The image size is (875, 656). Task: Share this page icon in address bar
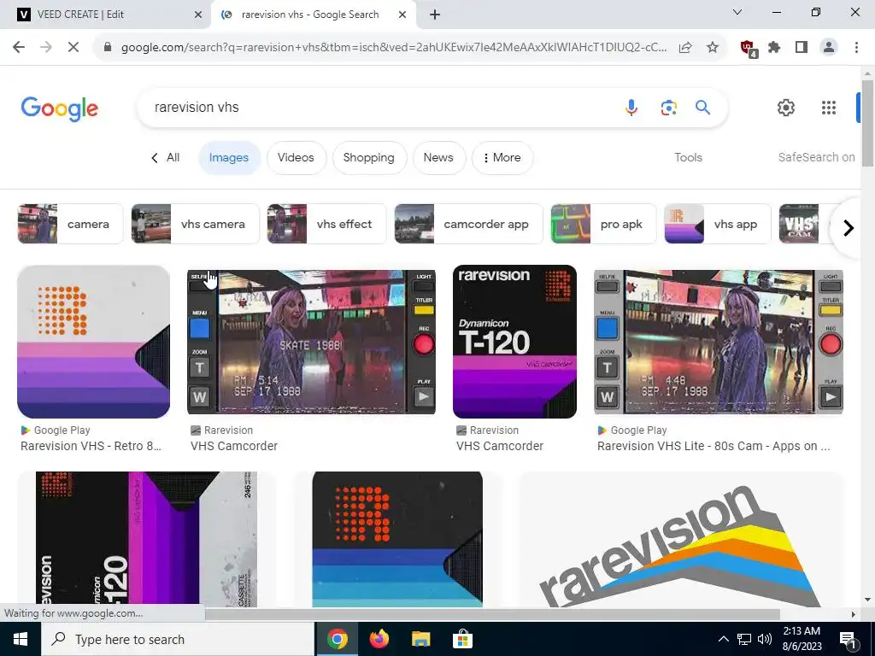tap(685, 48)
